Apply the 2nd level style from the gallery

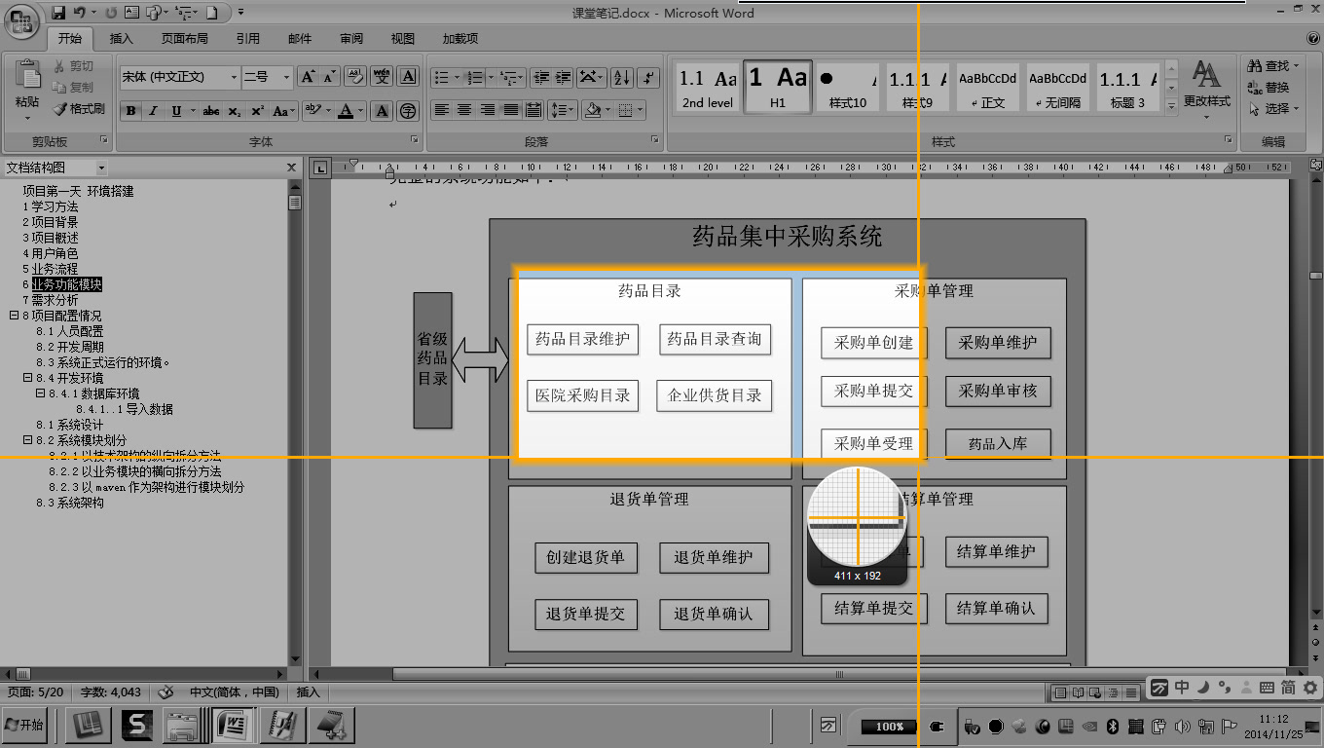tap(708, 87)
